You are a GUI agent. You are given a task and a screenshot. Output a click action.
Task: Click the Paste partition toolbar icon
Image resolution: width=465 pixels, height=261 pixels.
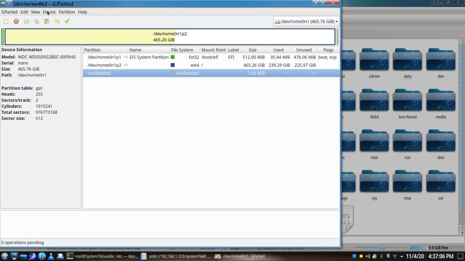tap(47, 21)
